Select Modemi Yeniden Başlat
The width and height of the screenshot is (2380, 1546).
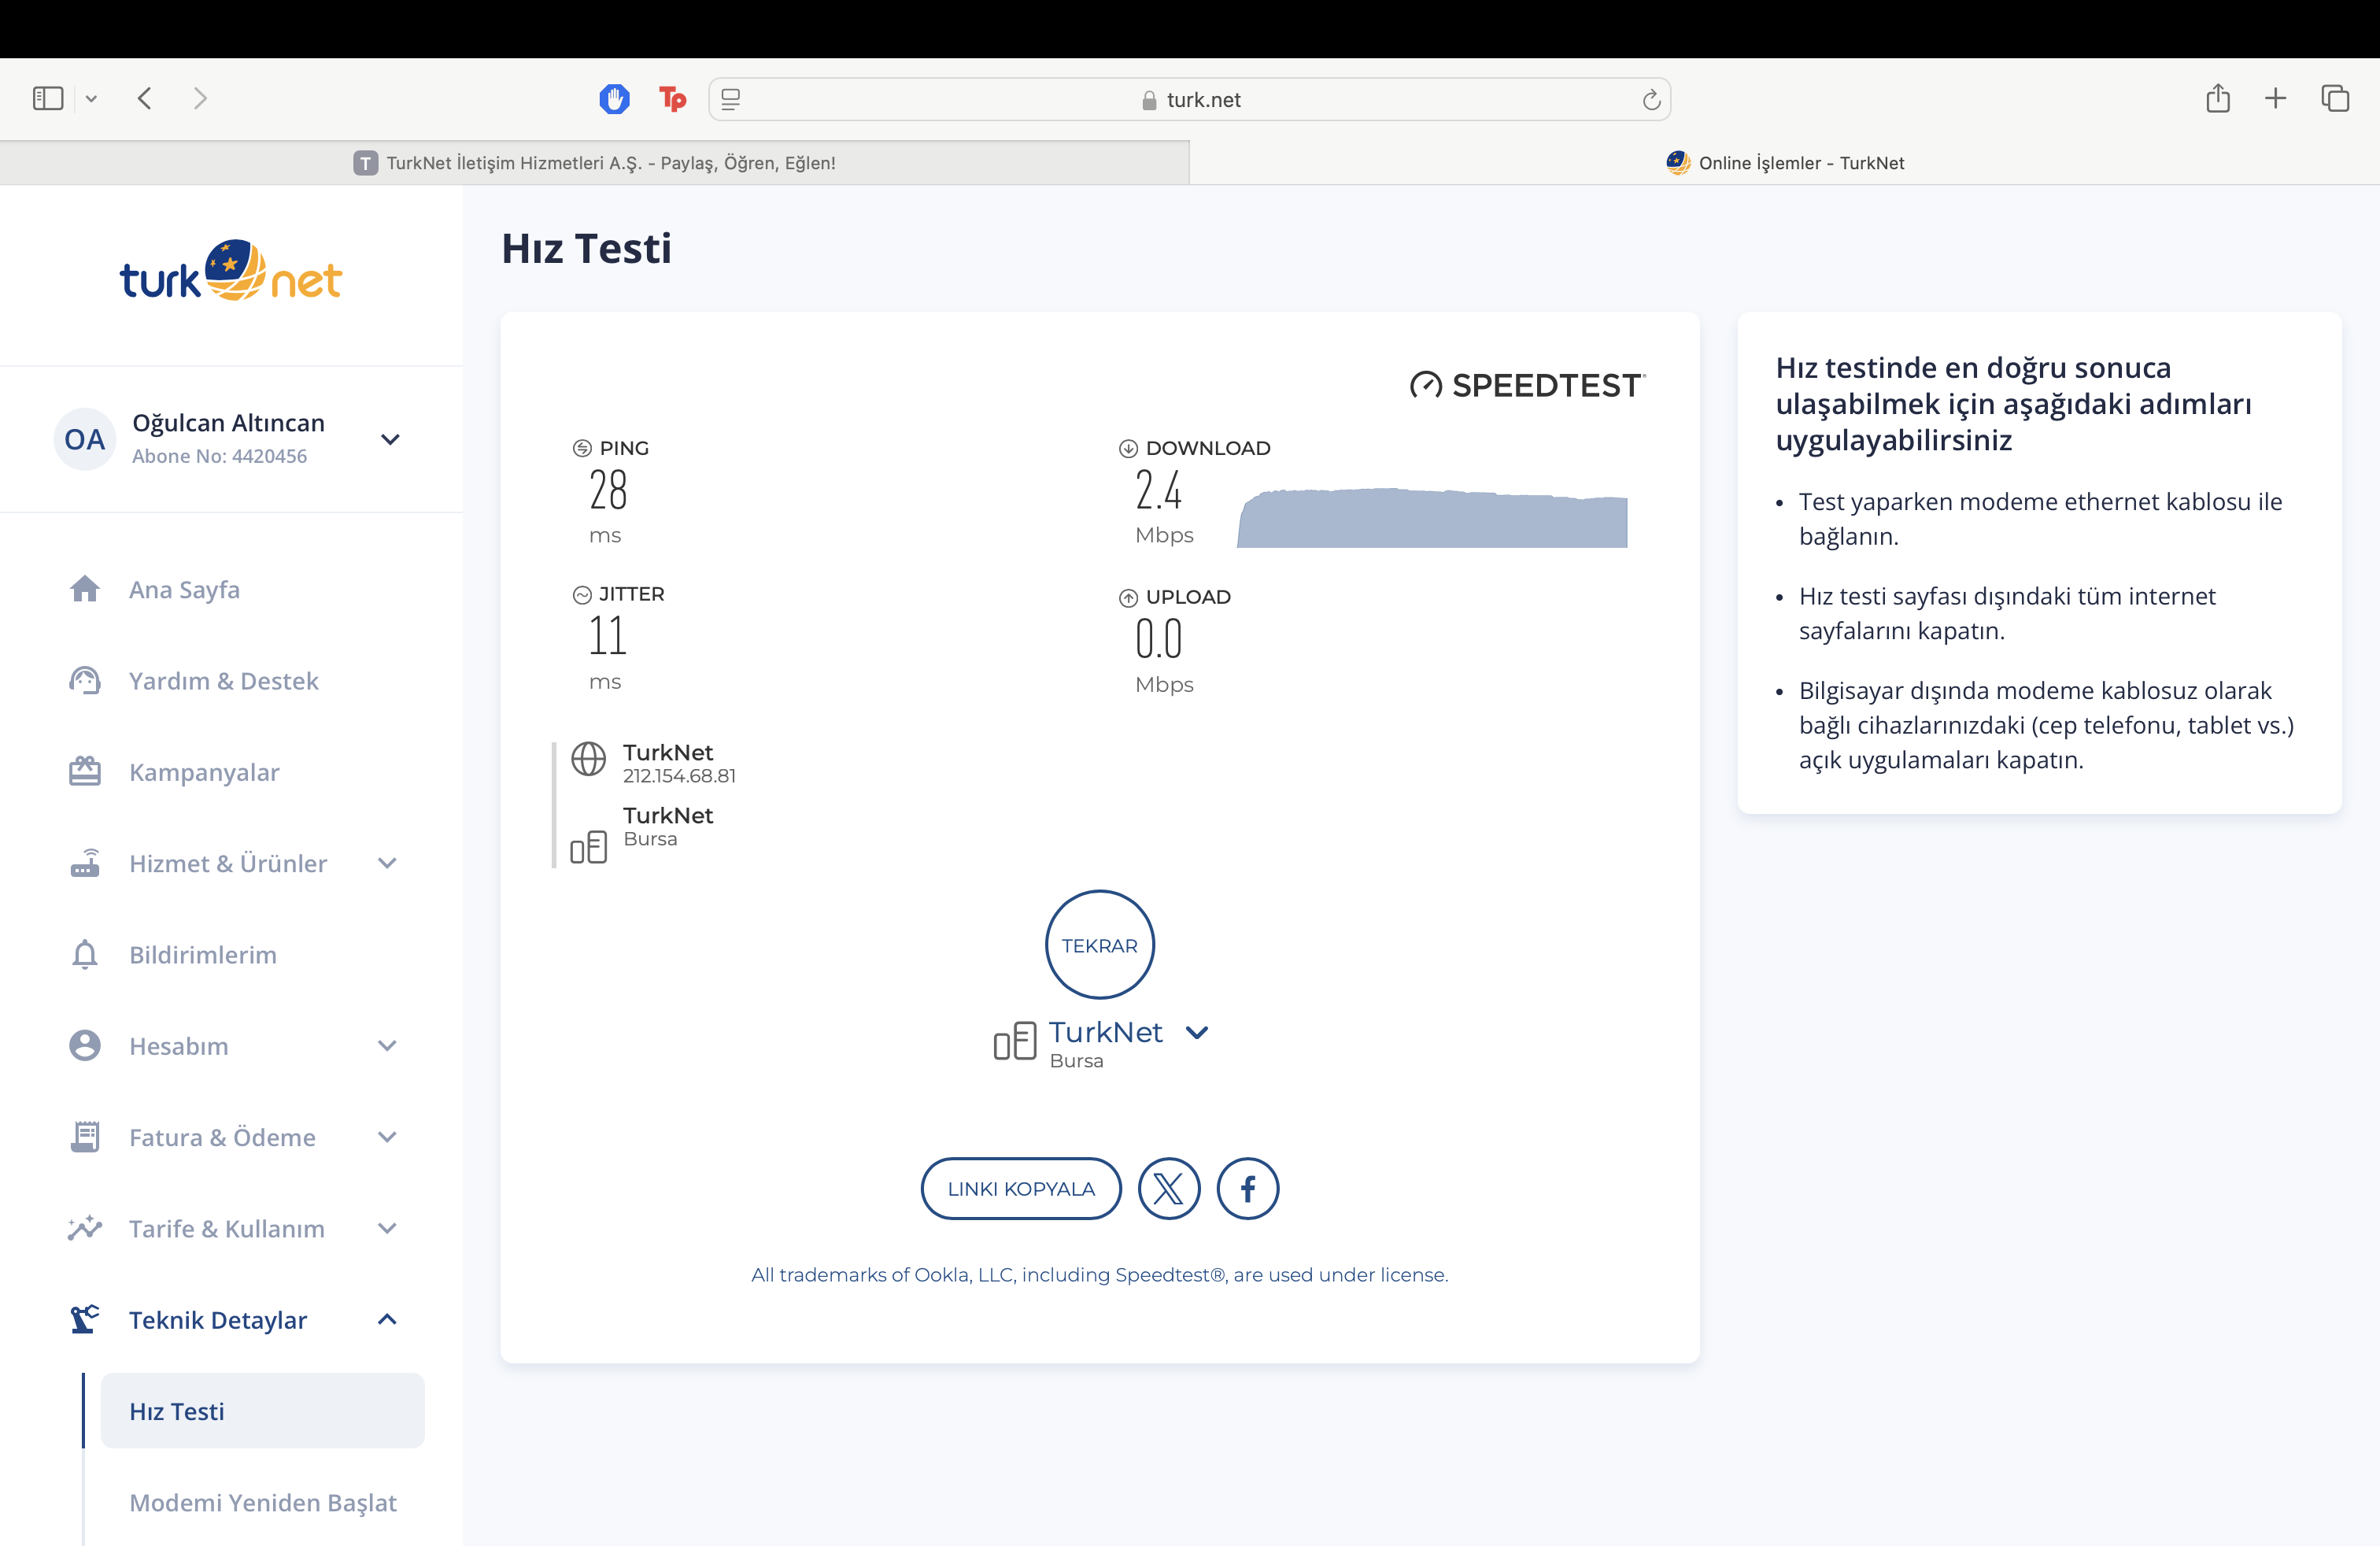click(x=263, y=1503)
